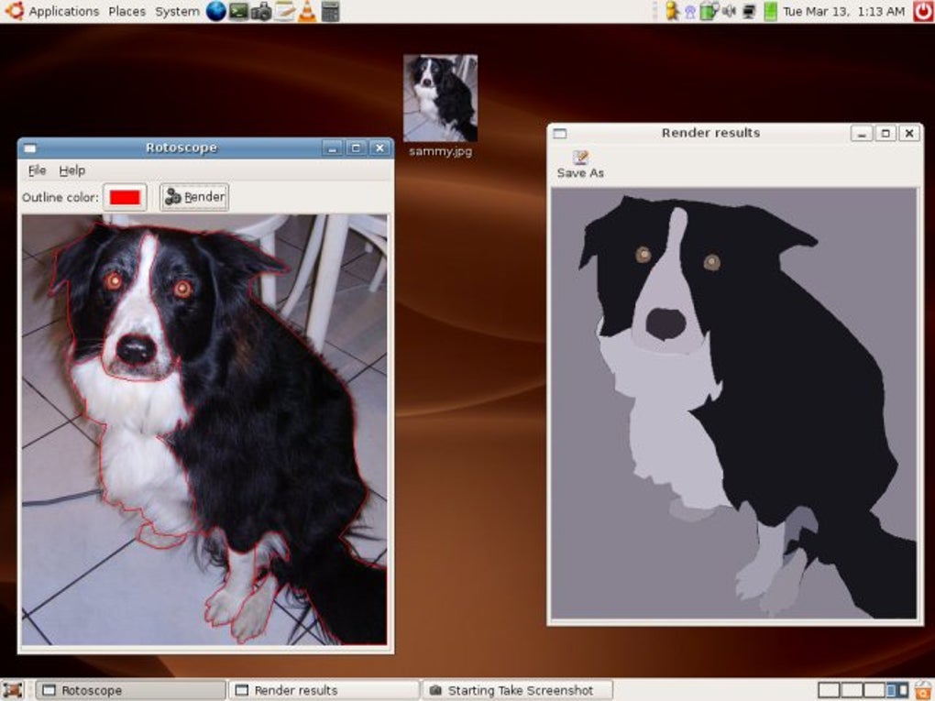Click the green battery indicator icon
This screenshot has height=701, width=935.
pos(770,11)
